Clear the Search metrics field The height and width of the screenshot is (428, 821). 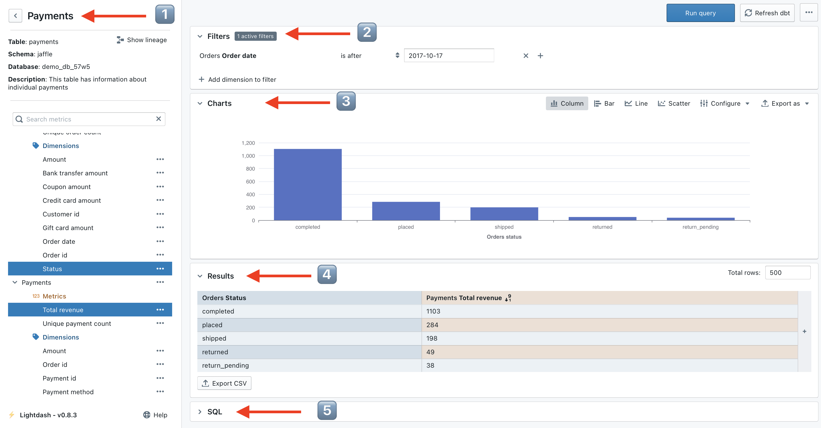(158, 119)
